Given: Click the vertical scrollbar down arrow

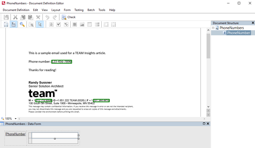Looking at the screenshot, I should [208, 107].
